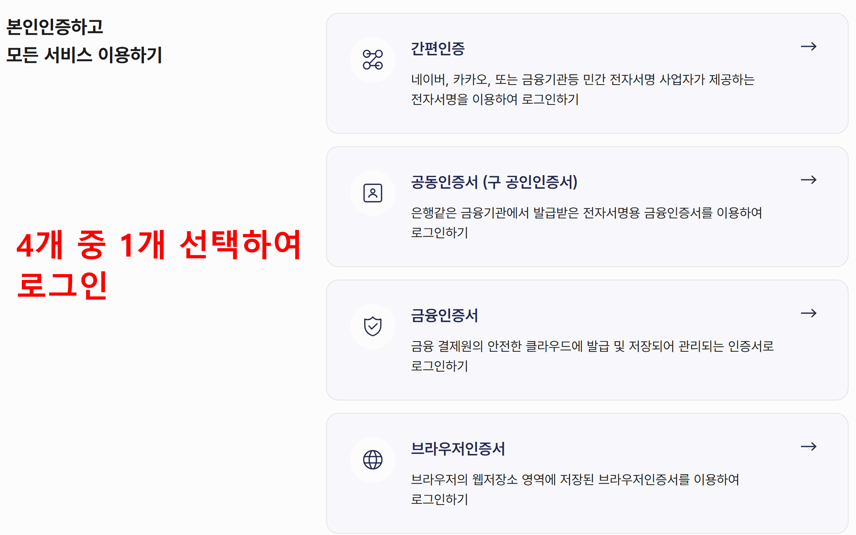Viewport: 856px width, 535px height.
Task: Click the 금융인증서 shield icon
Action: click(373, 326)
